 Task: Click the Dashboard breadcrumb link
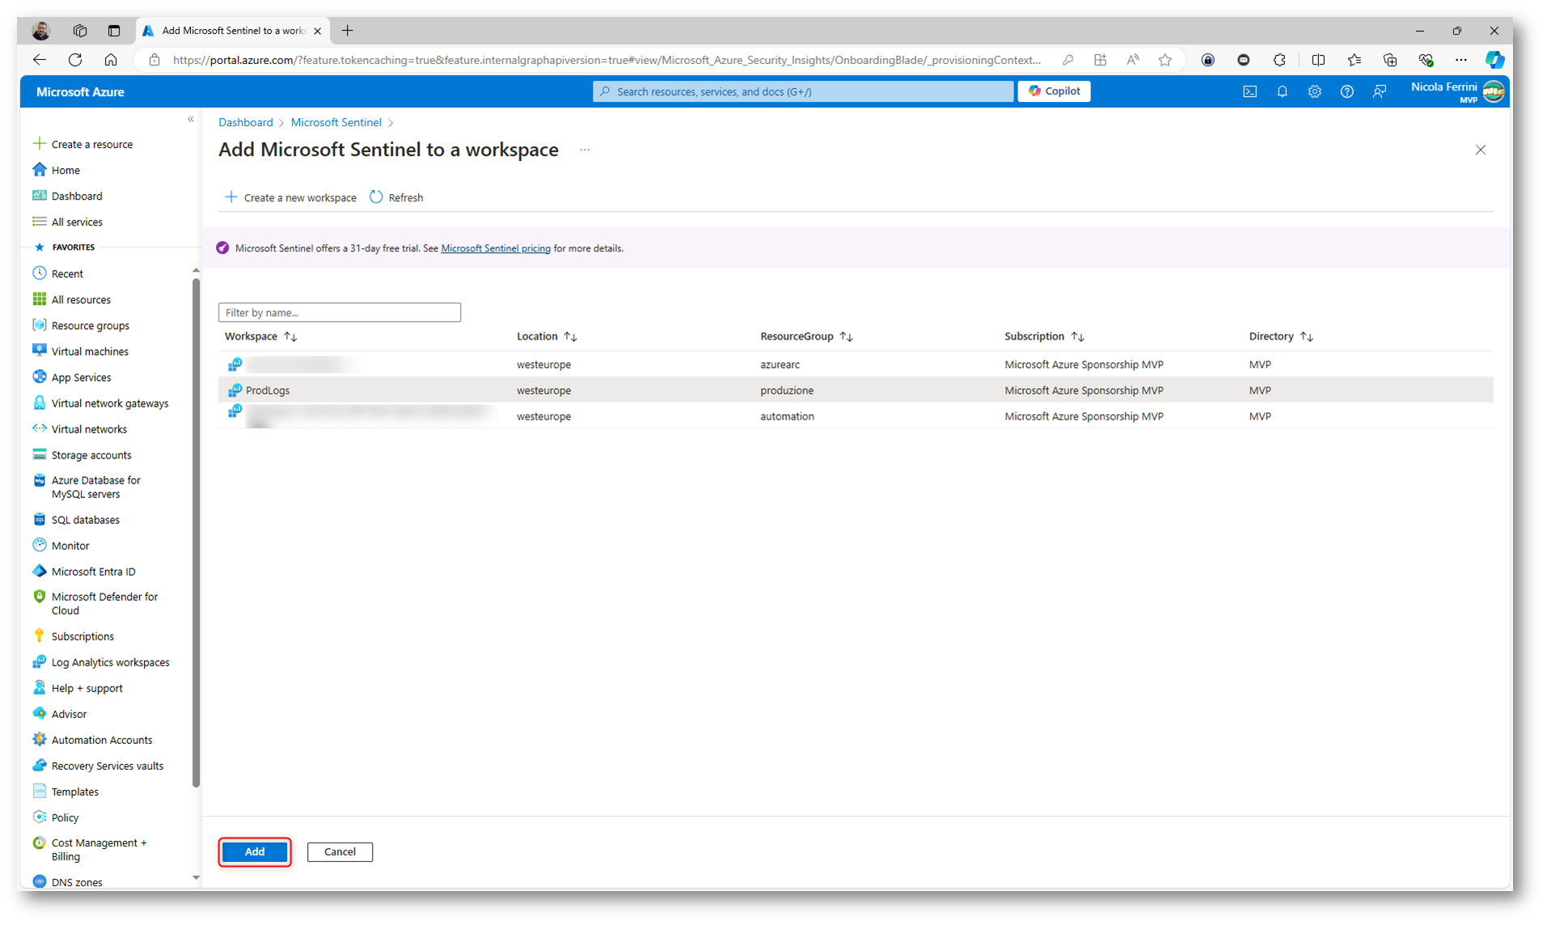[x=245, y=122]
